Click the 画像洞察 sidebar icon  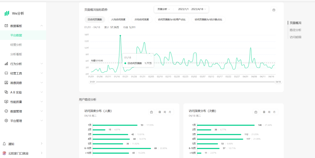pyautogui.click(x=6, y=83)
